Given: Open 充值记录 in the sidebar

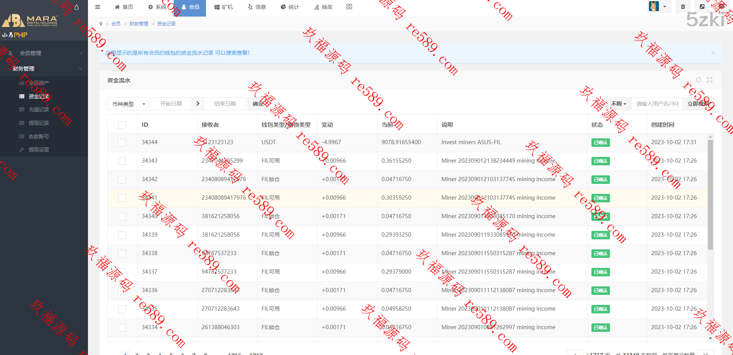Looking at the screenshot, I should tap(39, 109).
